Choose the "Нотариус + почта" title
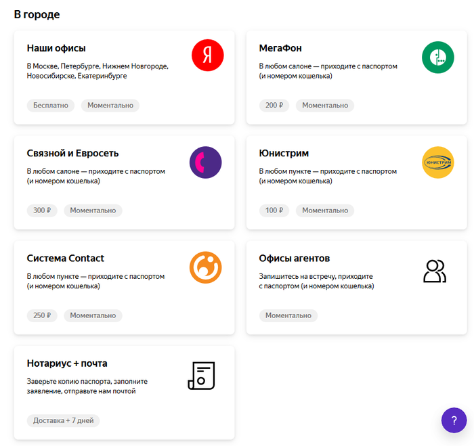 67,363
